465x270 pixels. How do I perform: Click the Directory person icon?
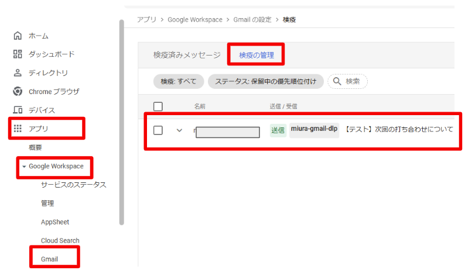coord(18,72)
